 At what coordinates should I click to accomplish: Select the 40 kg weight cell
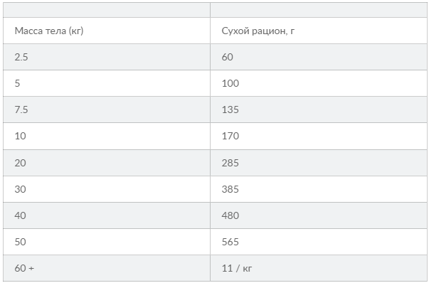click(x=107, y=215)
